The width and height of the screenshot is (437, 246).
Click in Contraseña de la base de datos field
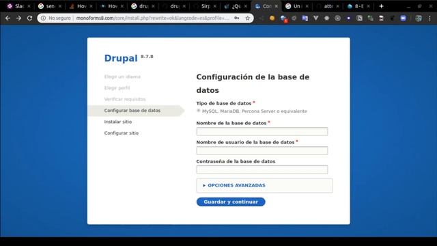(x=262, y=169)
